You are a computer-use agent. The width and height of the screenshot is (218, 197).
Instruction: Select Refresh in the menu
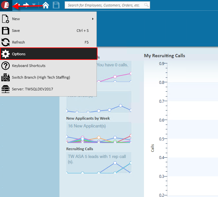pyautogui.click(x=48, y=42)
